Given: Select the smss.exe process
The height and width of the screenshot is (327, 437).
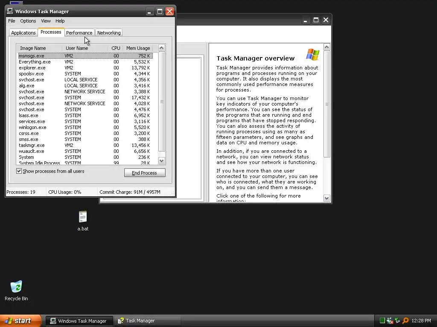Looking at the screenshot, I should pyautogui.click(x=85, y=139).
